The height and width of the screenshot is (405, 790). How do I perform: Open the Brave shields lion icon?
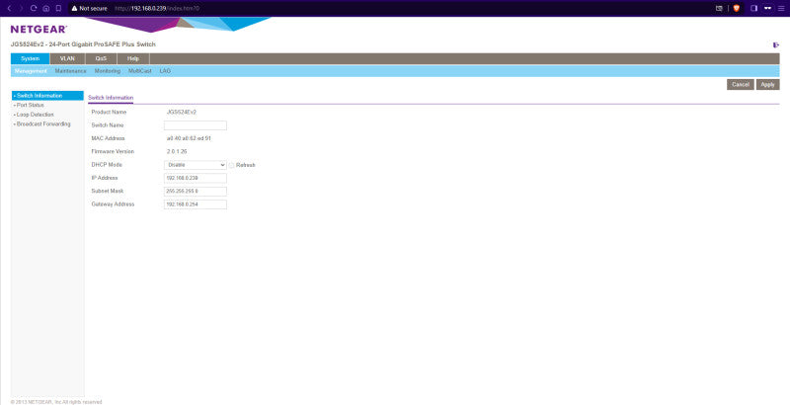736,8
